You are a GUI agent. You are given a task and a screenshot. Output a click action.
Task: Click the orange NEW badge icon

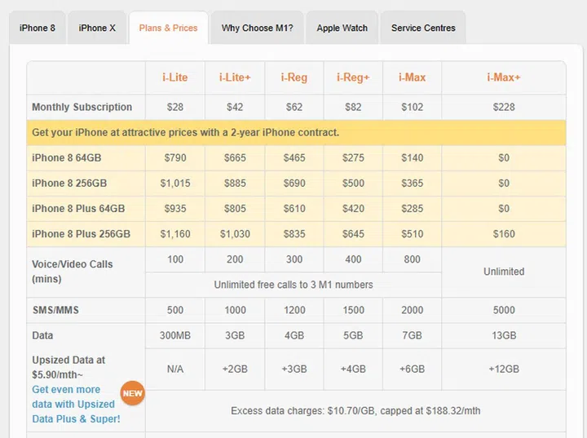pyautogui.click(x=132, y=393)
